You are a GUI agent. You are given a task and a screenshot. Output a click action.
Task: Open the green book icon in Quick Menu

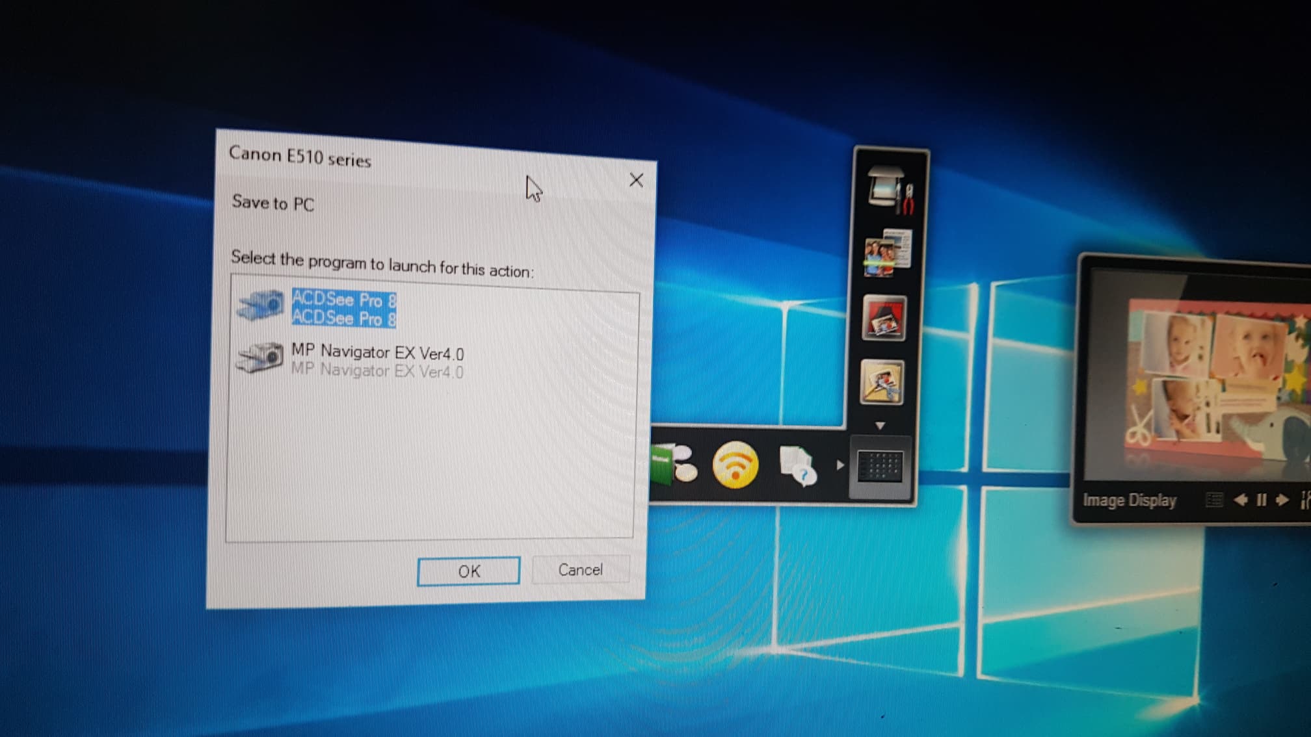[674, 464]
